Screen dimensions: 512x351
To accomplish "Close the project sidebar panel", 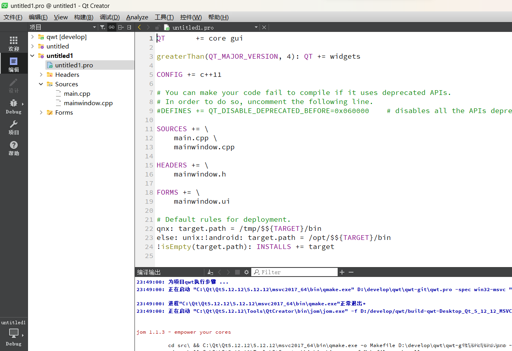I will [129, 27].
